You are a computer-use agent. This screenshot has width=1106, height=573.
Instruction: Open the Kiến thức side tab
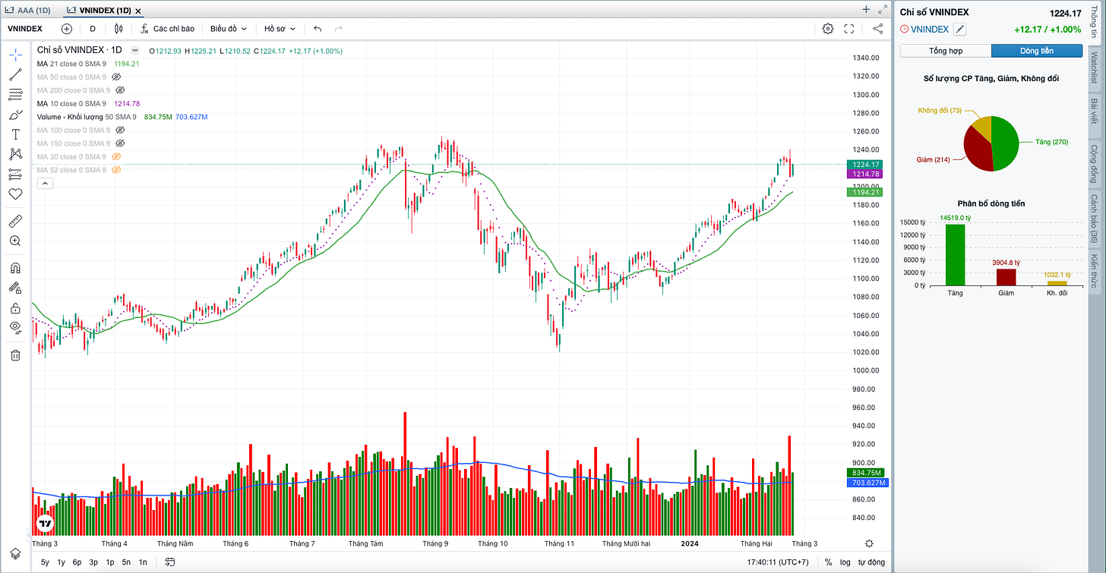(x=1095, y=271)
